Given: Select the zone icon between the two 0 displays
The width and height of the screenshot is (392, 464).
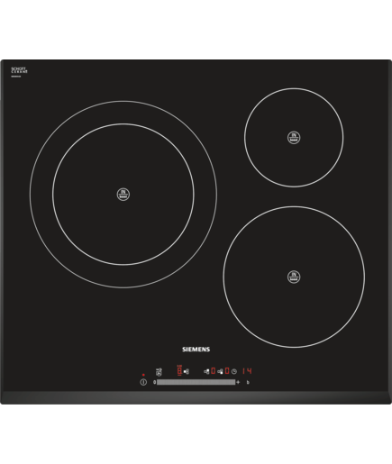Looking at the screenshot, I should click(x=220, y=371).
